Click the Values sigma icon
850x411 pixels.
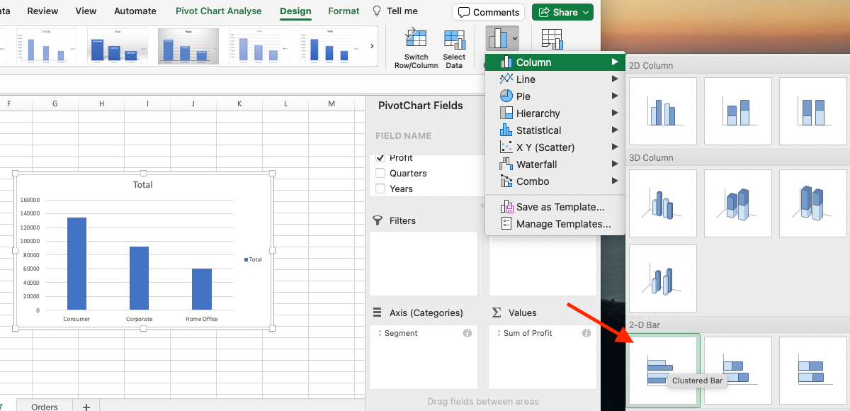(x=497, y=313)
